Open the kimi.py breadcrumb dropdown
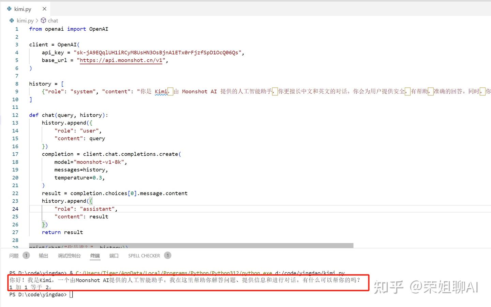The image size is (491, 307). point(25,20)
